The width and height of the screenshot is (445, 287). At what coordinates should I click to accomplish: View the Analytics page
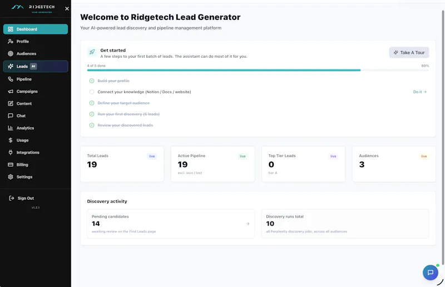tap(36, 128)
